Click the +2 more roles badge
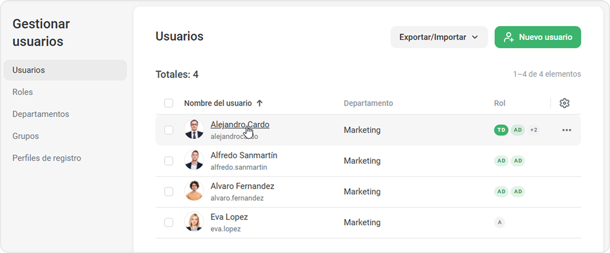The height and width of the screenshot is (253, 610). (x=533, y=130)
